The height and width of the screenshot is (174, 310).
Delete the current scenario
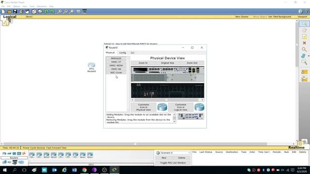[182, 158]
